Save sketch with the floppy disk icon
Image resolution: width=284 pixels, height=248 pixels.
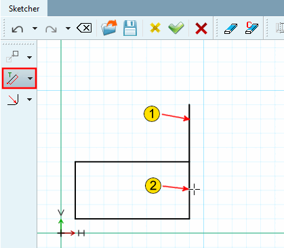click(x=130, y=28)
